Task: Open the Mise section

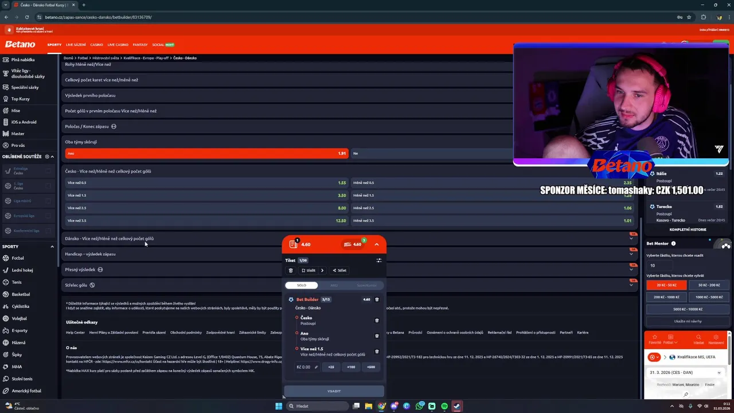Action: point(15,111)
